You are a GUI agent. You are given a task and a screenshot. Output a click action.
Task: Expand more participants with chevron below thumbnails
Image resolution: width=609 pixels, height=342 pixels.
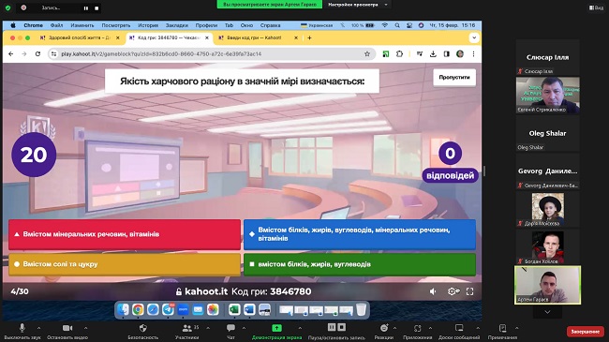pos(547,312)
